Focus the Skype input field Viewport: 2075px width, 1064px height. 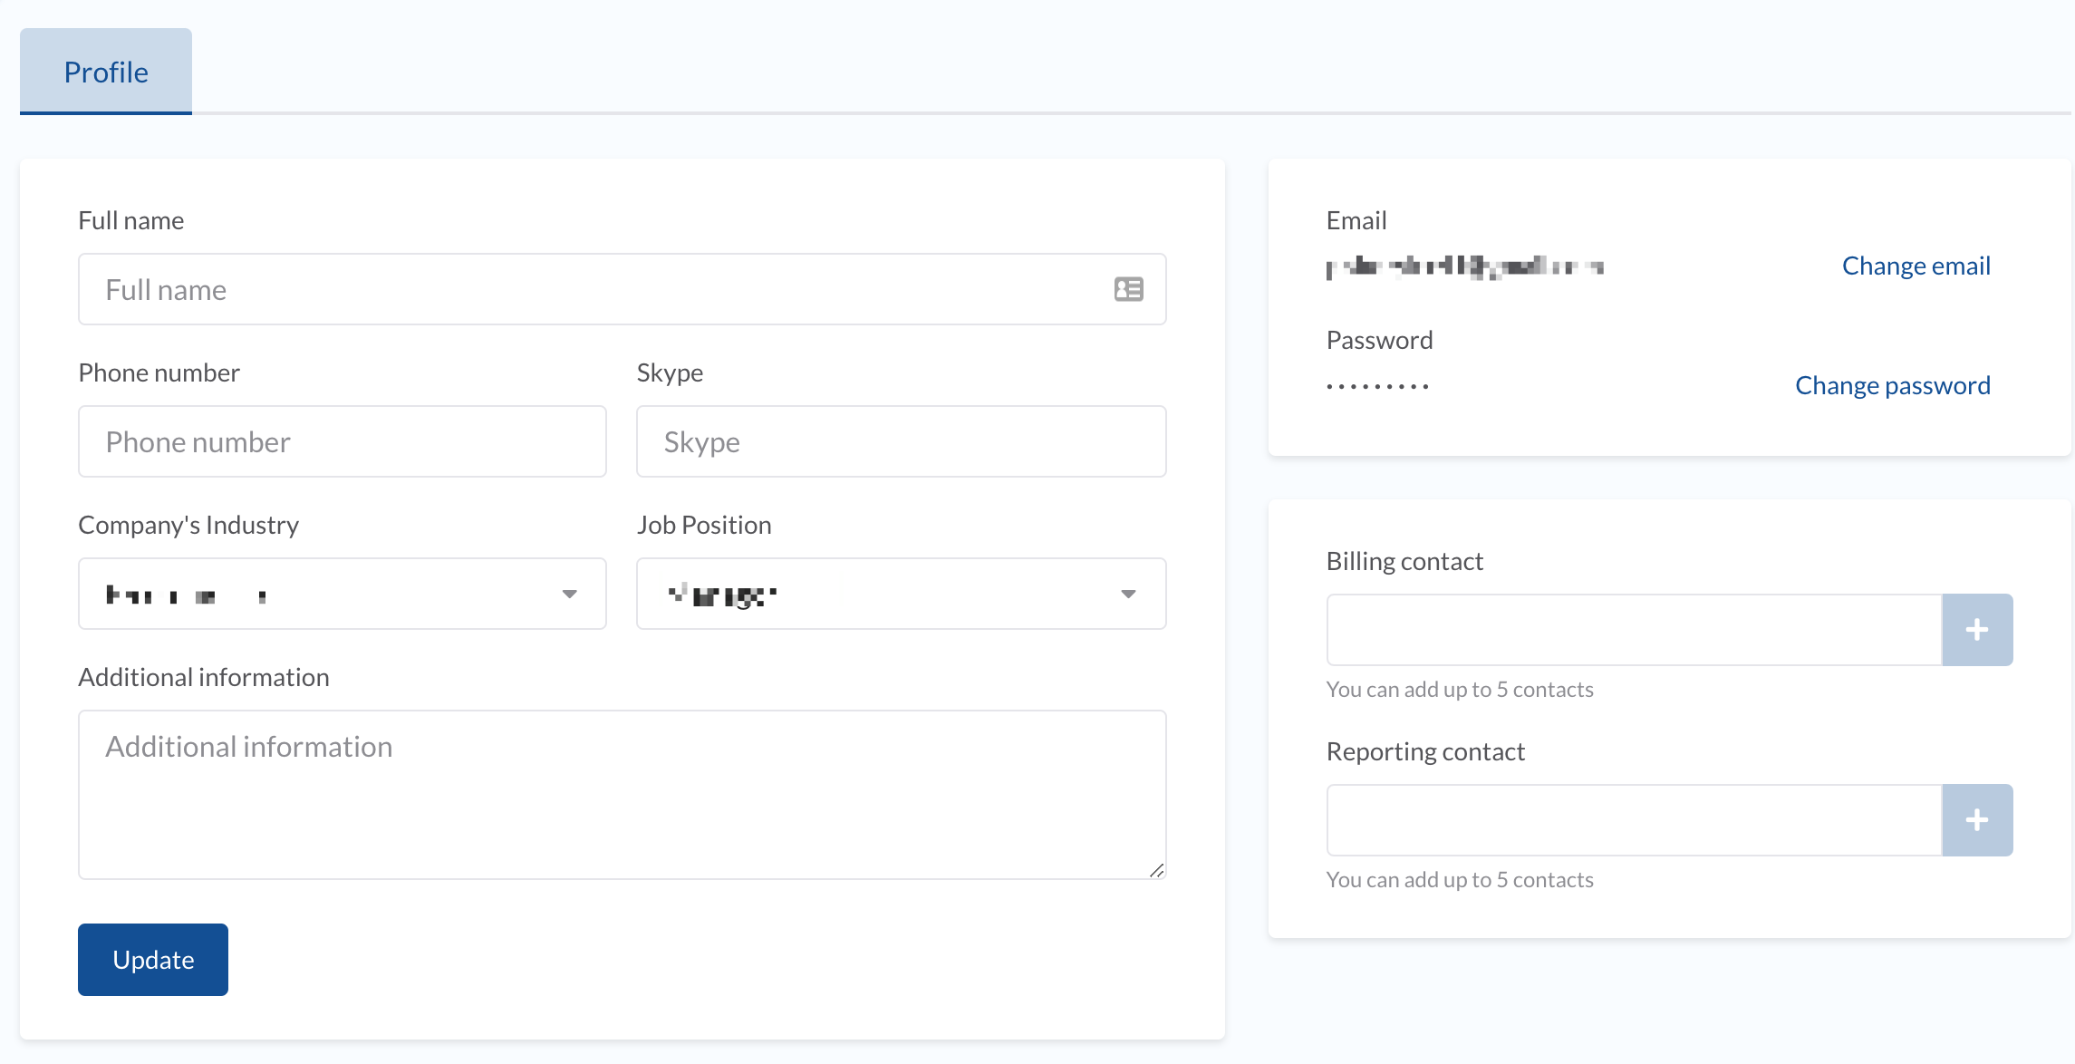(x=901, y=441)
